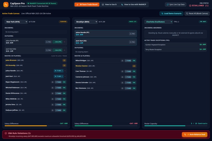212x141 pixels.
Task: Lock Miles McBride with the padlock icon
Action: tap(53, 99)
